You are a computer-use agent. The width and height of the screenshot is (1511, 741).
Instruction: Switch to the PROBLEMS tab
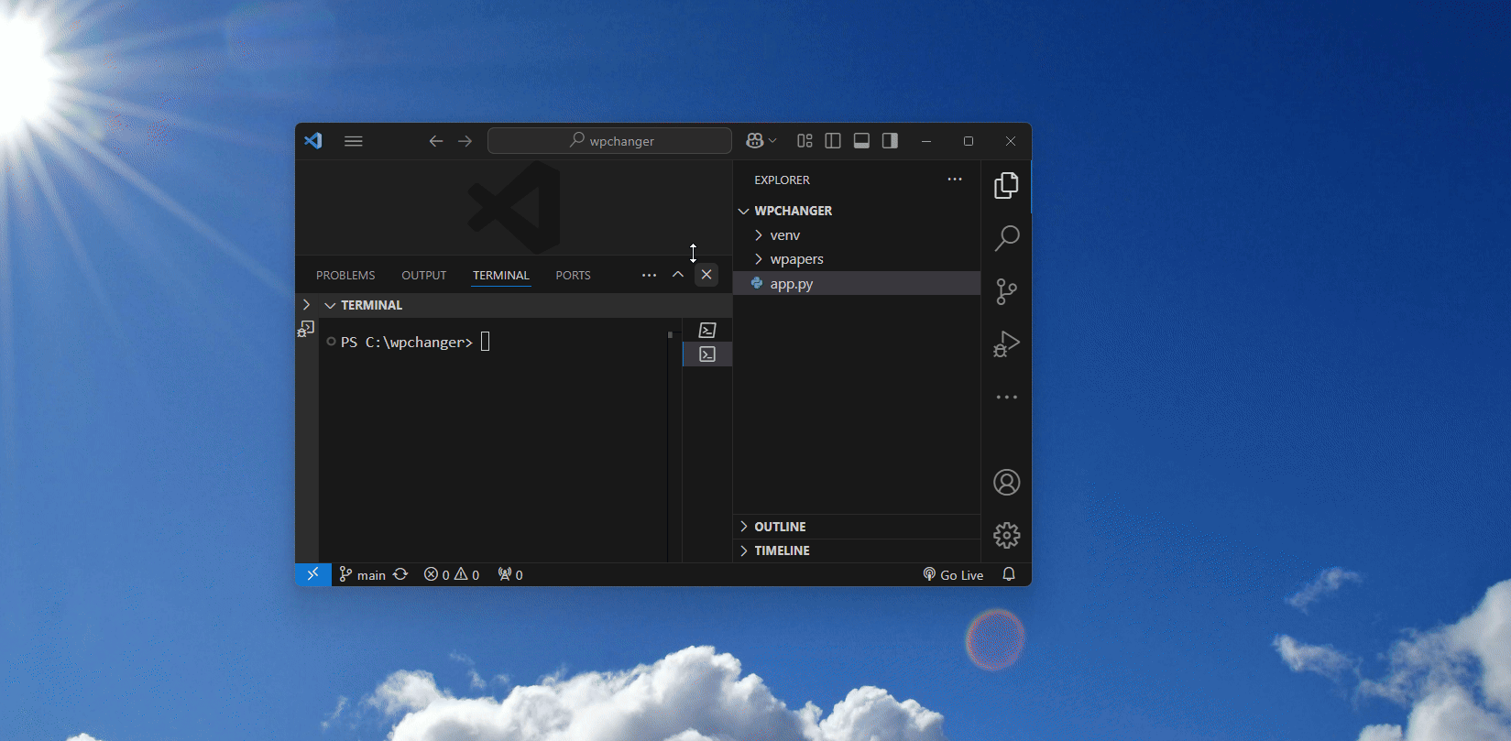[x=345, y=276]
